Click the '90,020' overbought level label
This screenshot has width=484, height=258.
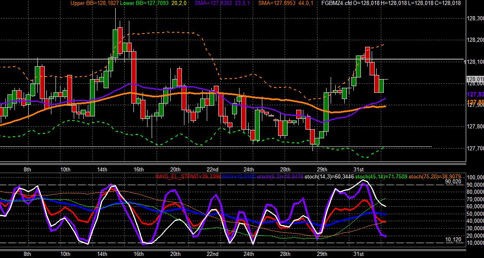click(x=453, y=182)
